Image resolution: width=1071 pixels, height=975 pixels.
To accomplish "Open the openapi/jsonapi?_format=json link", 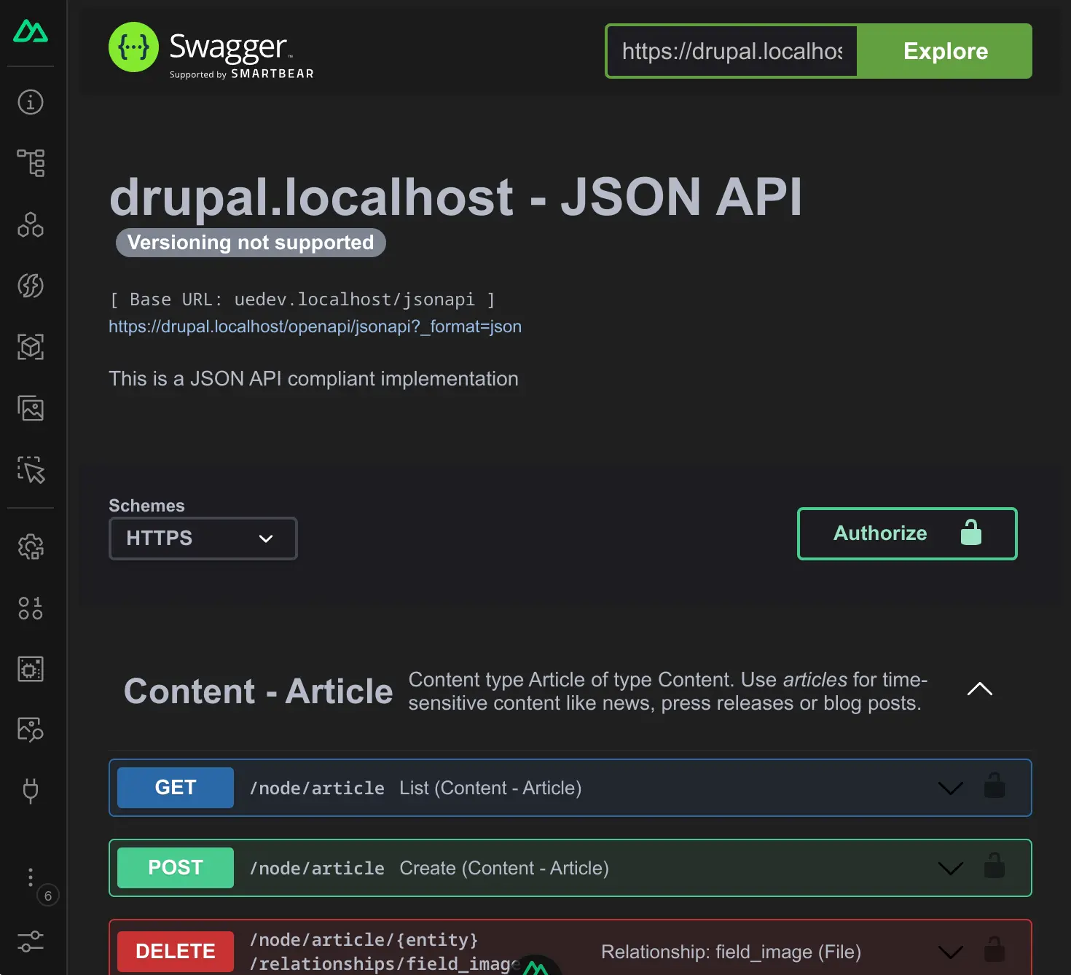I will [315, 326].
